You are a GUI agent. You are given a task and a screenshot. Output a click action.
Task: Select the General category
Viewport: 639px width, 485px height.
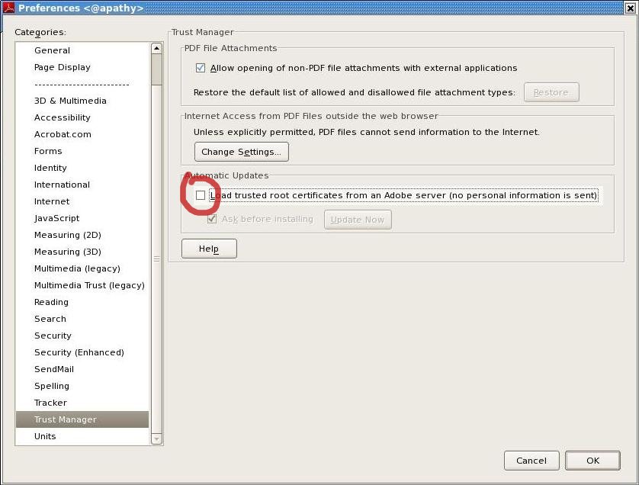52,50
